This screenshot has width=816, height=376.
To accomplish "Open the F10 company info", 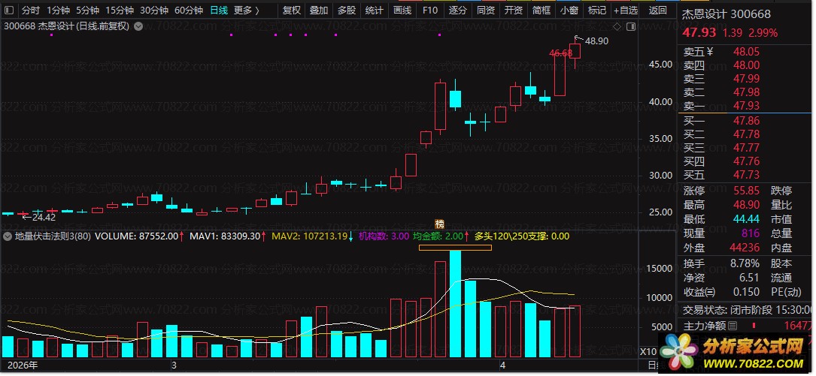I will [430, 10].
